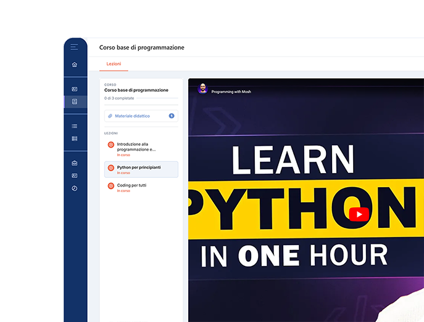
Task: Open the clock icon in sidebar
Action: [x=74, y=188]
